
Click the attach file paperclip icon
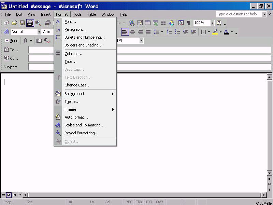click(25, 41)
